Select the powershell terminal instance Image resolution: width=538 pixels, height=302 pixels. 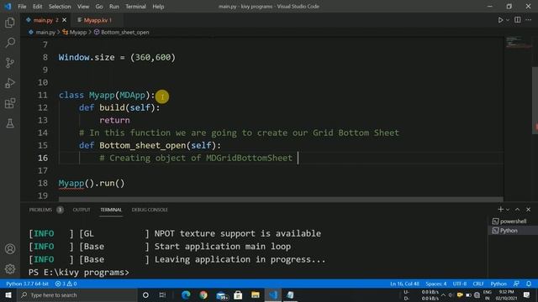click(513, 221)
